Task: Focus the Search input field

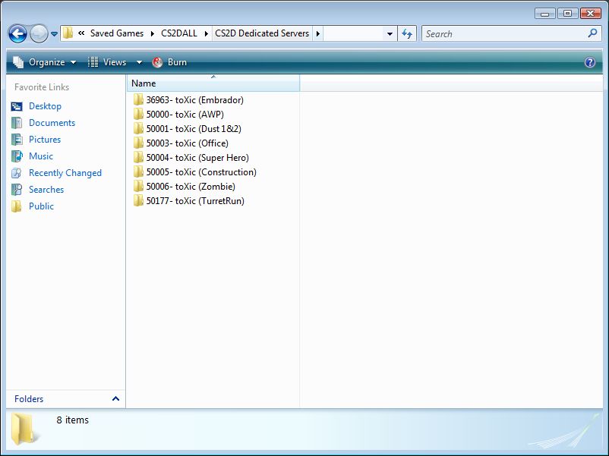Action: pyautogui.click(x=504, y=33)
